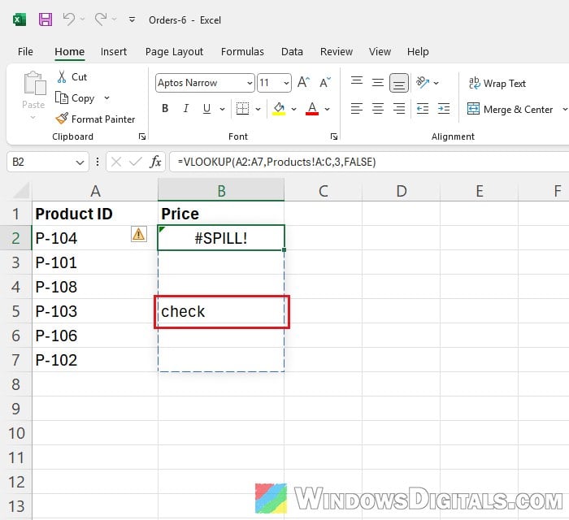Open the Clipboard dialog launcher
This screenshot has width=569, height=520.
coord(142,136)
